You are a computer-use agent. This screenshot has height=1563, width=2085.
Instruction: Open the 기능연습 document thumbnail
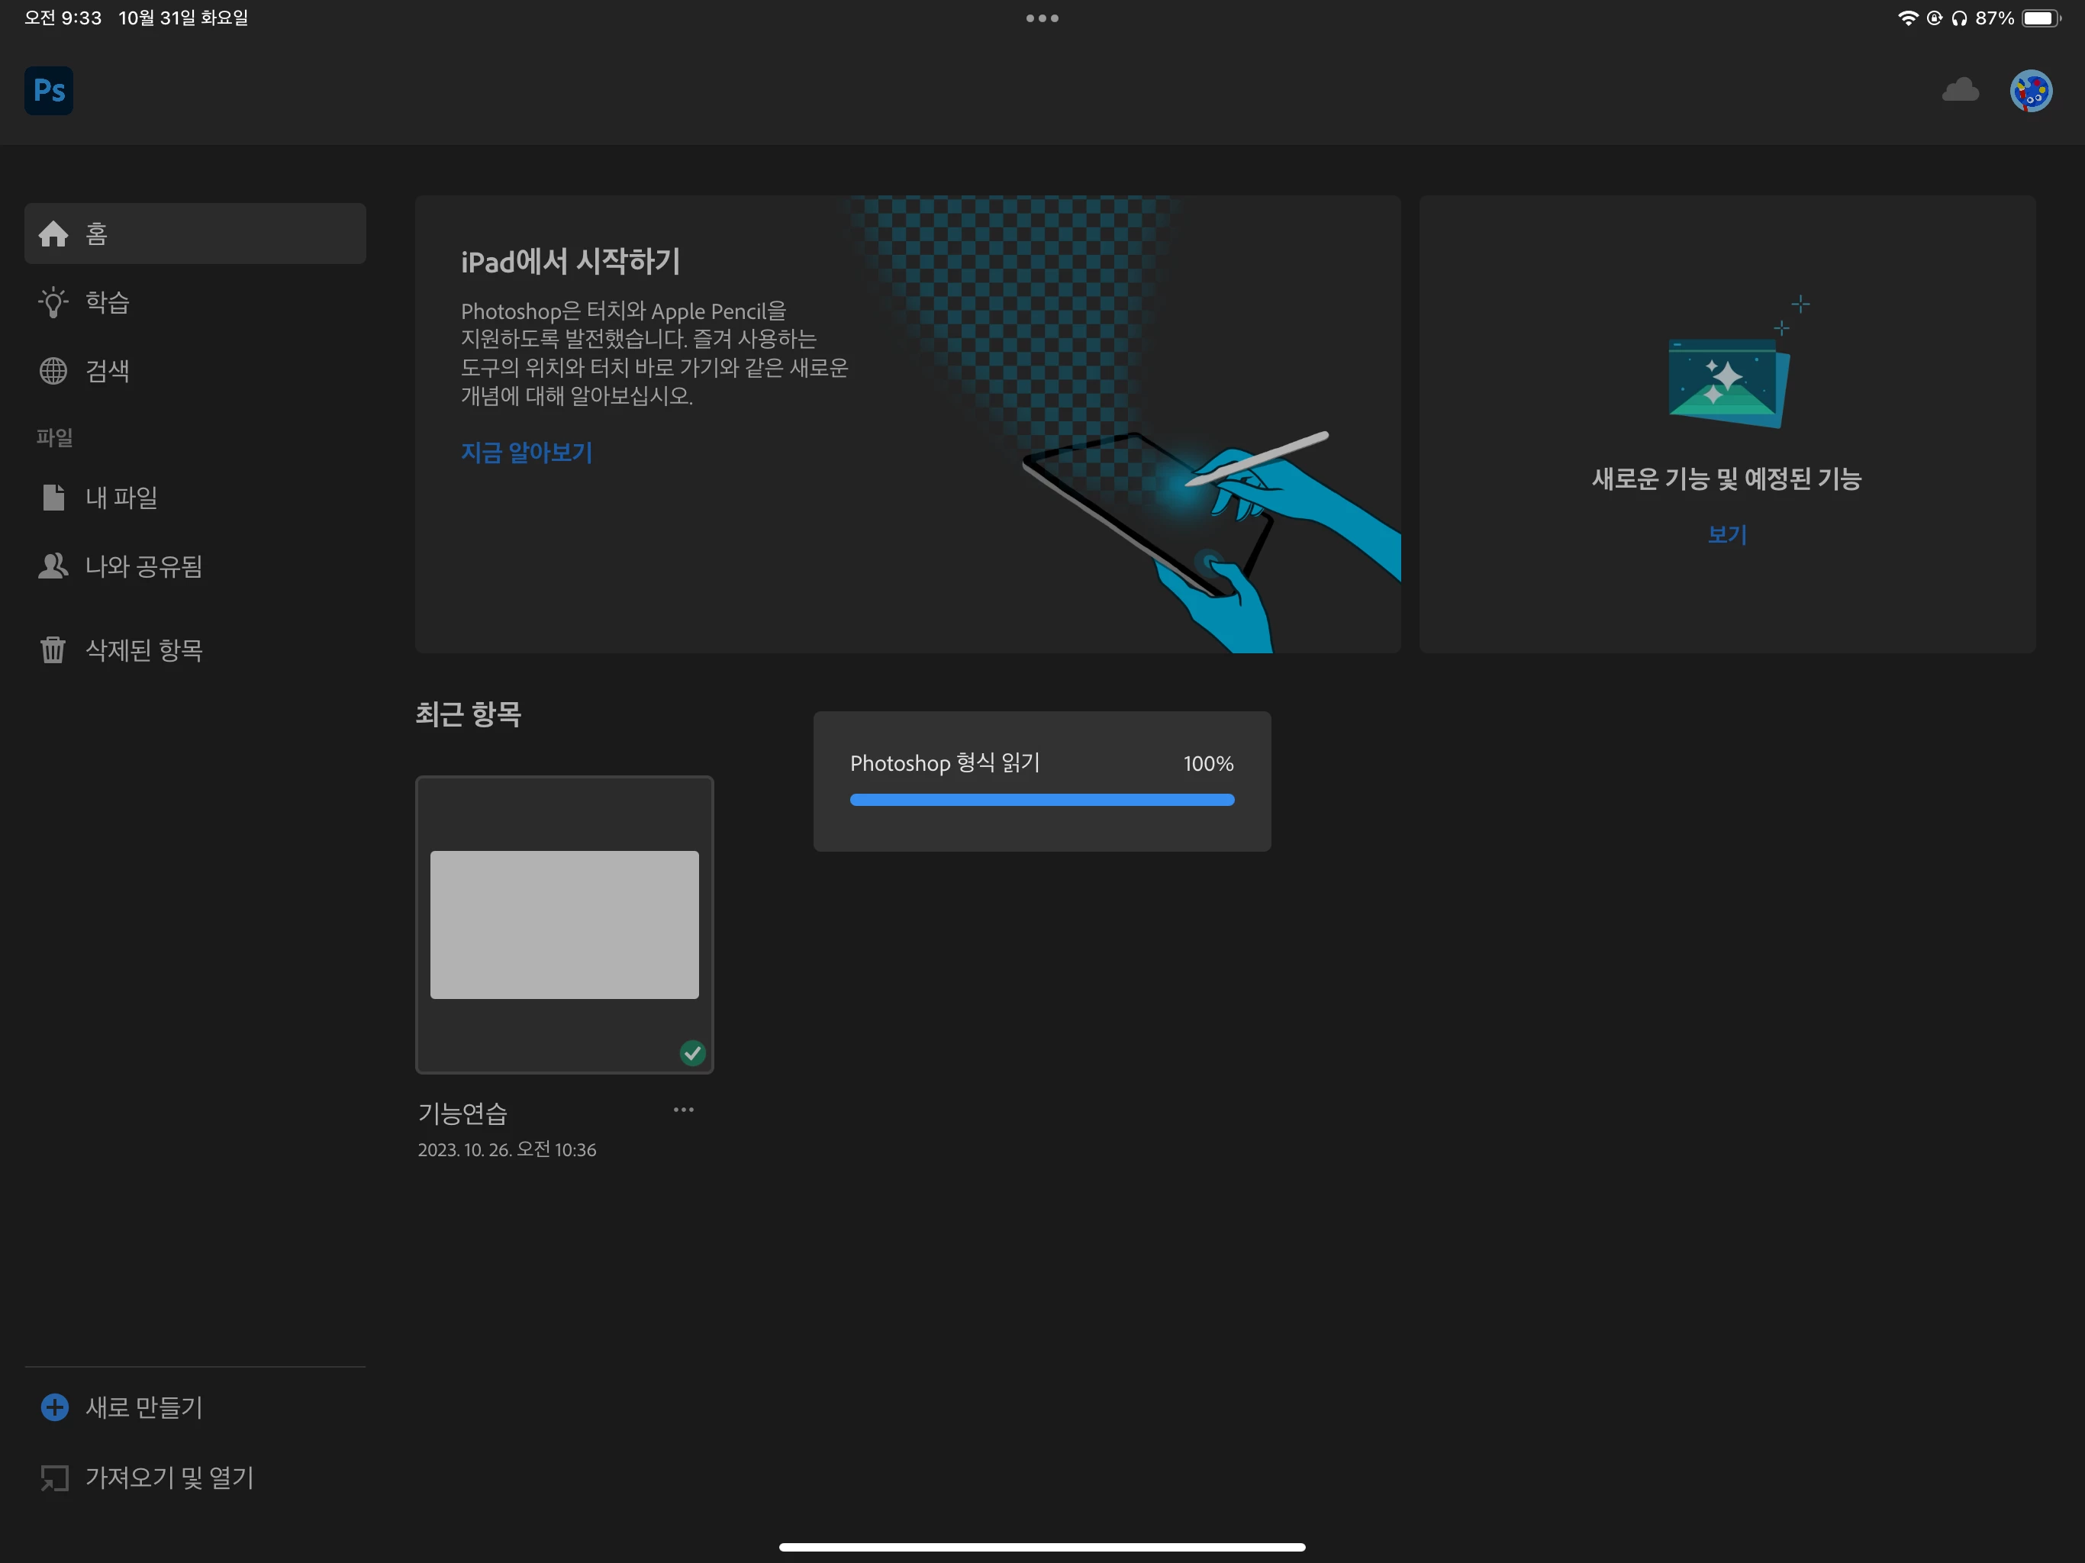tap(564, 924)
